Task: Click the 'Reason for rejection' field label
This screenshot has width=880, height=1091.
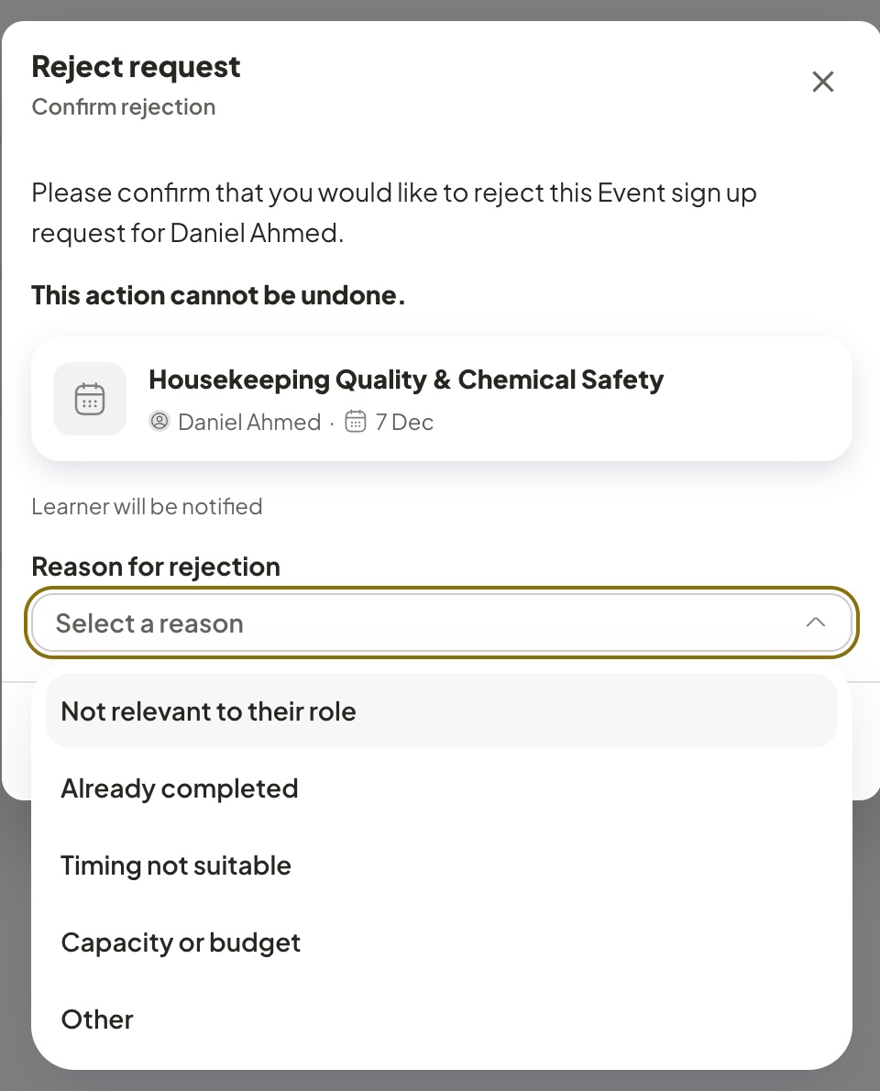Action: (x=156, y=568)
